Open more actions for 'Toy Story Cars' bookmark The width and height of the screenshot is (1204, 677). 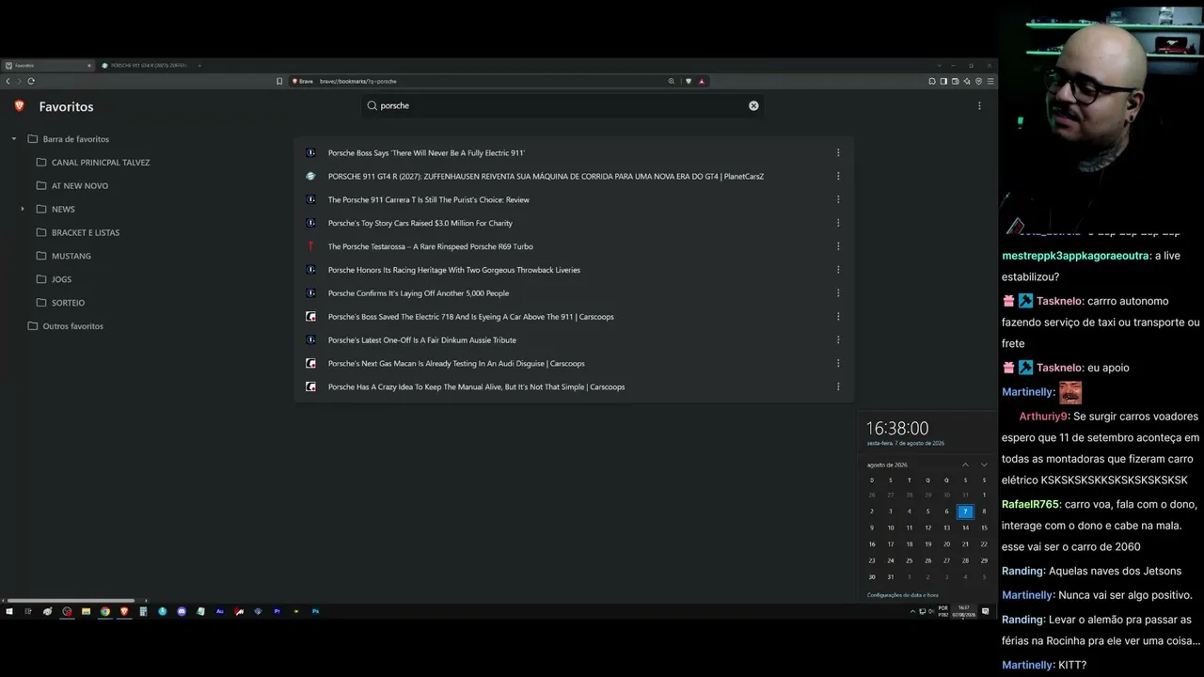tap(838, 223)
